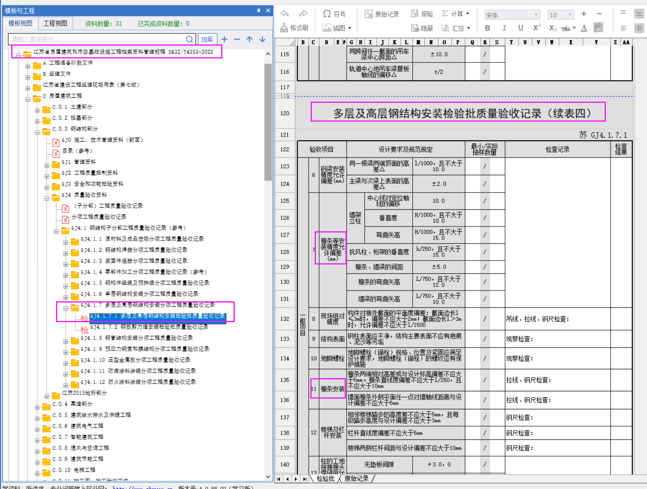Click the query condition search field
647x489 pixels.
pyautogui.click(x=96, y=39)
